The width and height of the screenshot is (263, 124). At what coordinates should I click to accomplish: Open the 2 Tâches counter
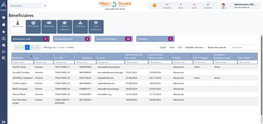[181, 6]
